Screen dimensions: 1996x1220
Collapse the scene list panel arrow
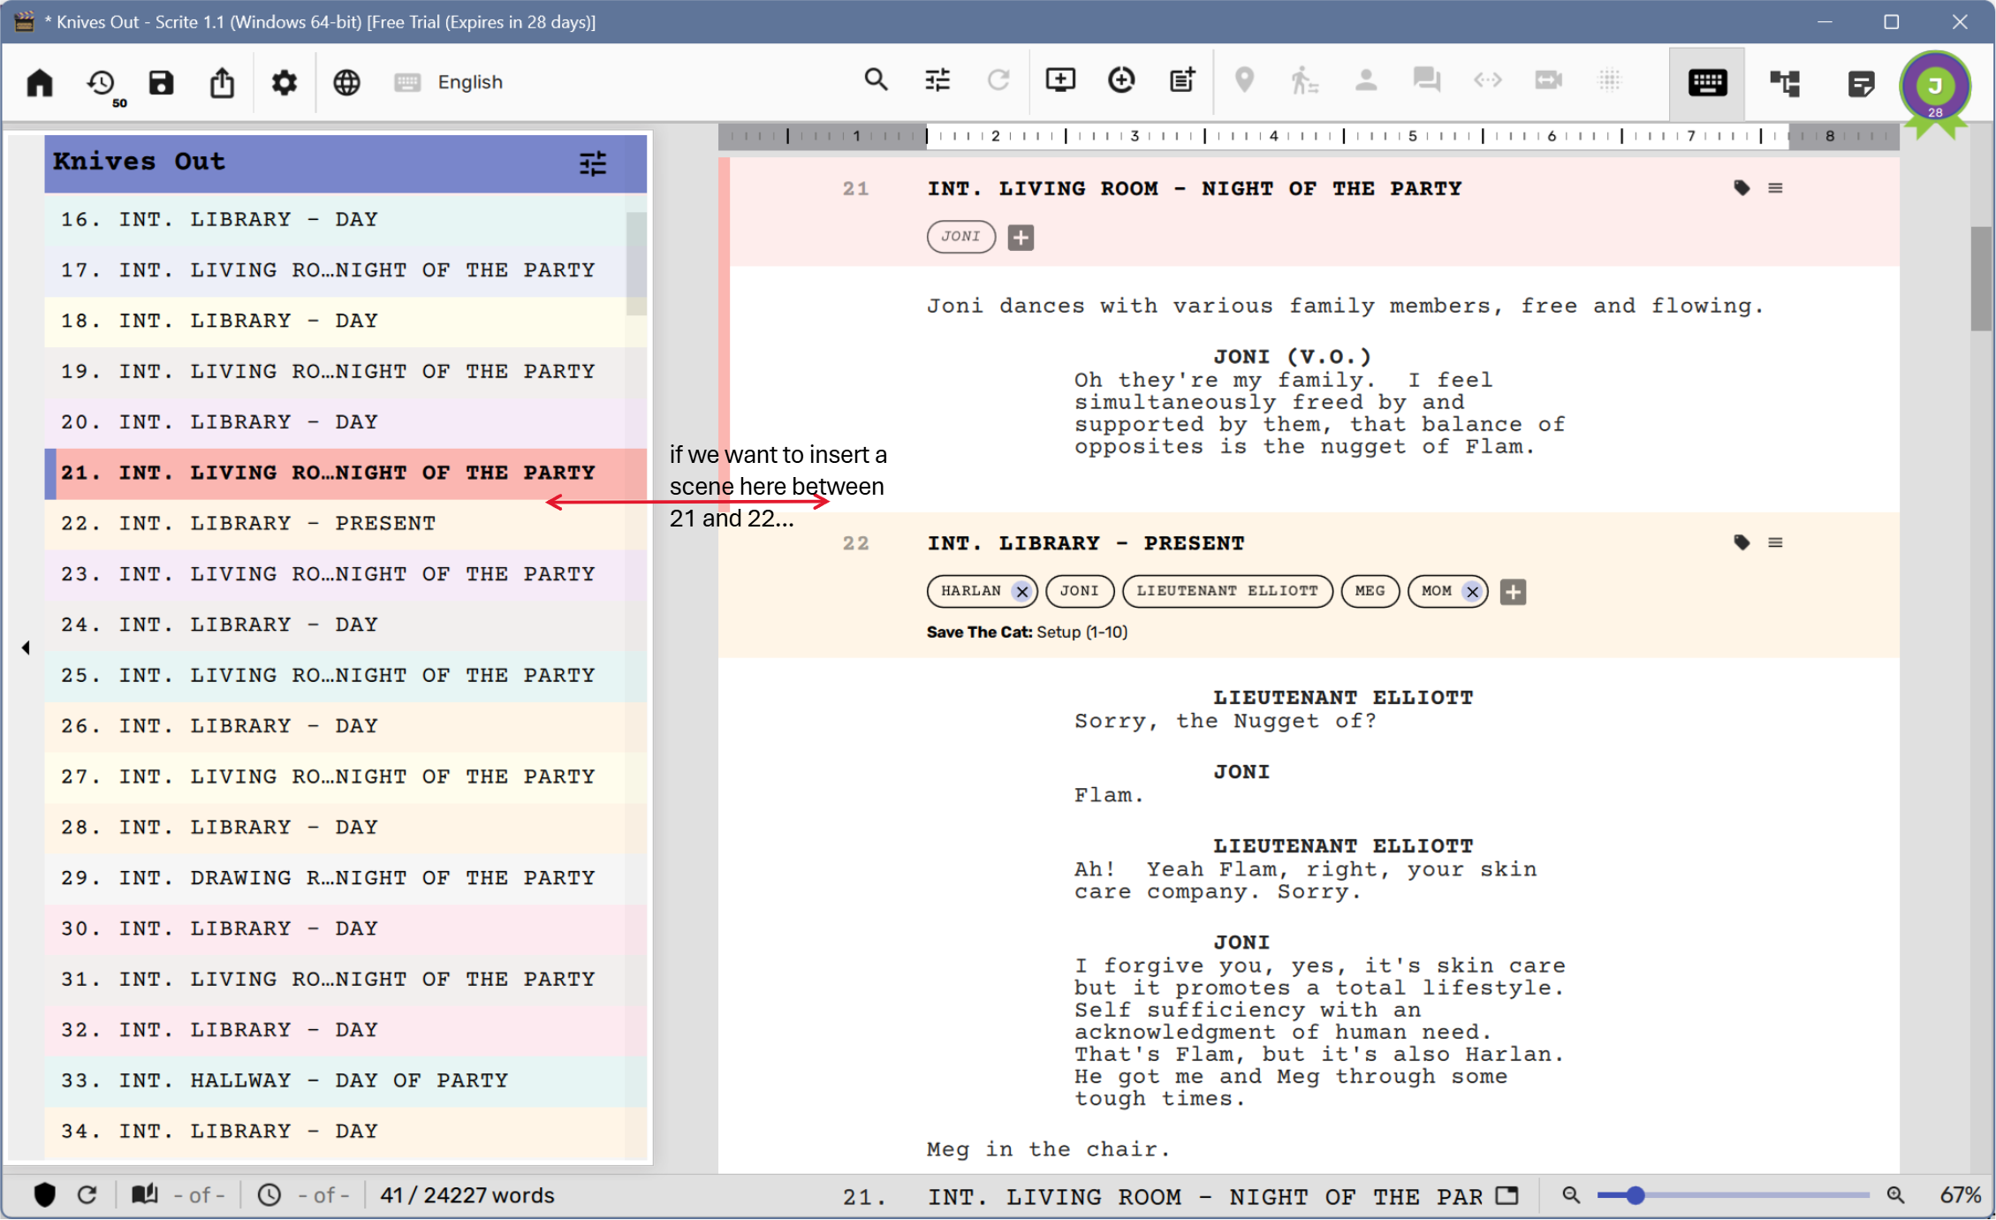tap(26, 648)
